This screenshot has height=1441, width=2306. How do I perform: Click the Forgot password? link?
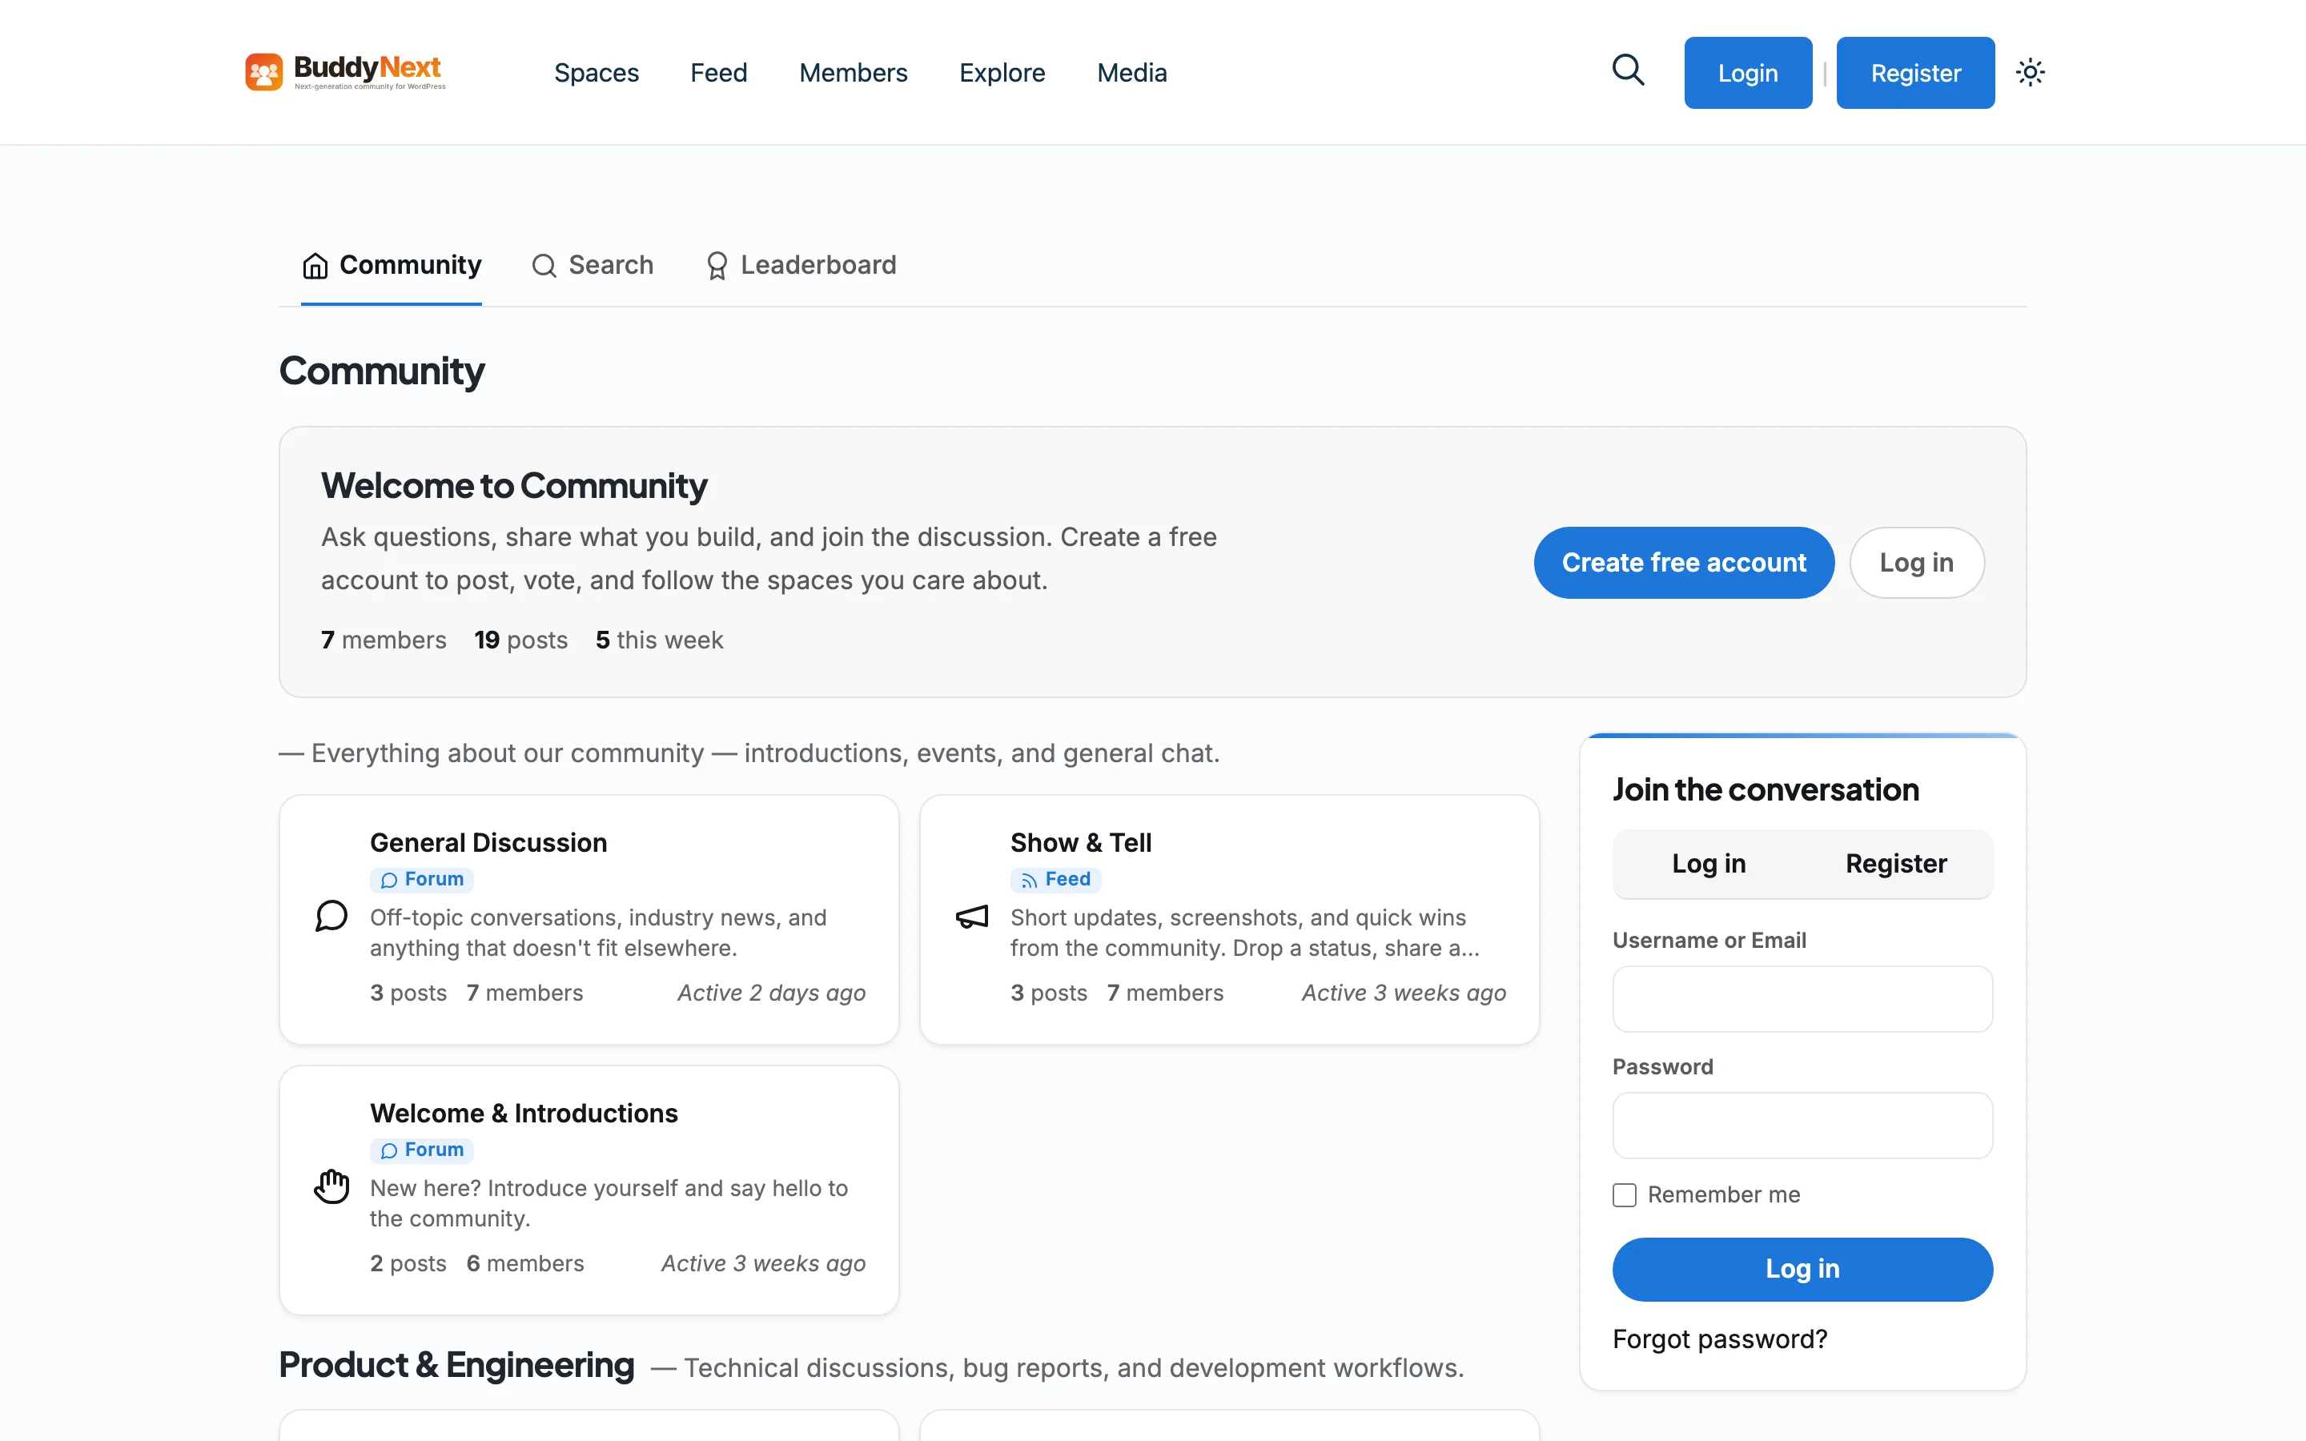coord(1720,1339)
